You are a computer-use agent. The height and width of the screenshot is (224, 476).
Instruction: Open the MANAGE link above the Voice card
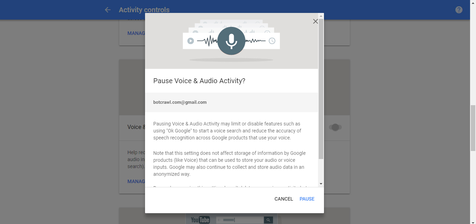point(136,33)
